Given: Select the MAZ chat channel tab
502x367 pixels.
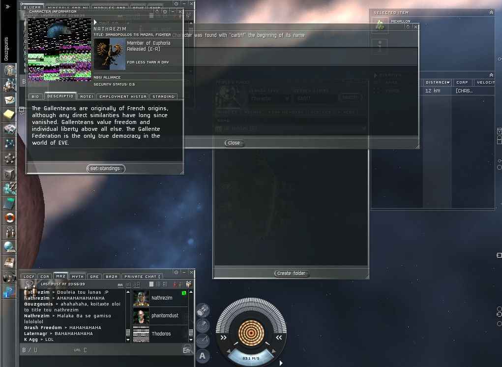Looking at the screenshot, I should click(60, 276).
